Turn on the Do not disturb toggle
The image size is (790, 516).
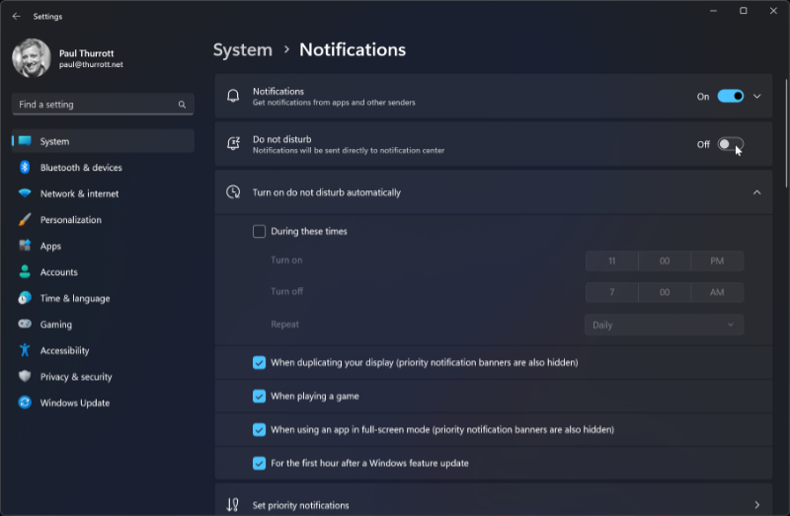tap(730, 144)
